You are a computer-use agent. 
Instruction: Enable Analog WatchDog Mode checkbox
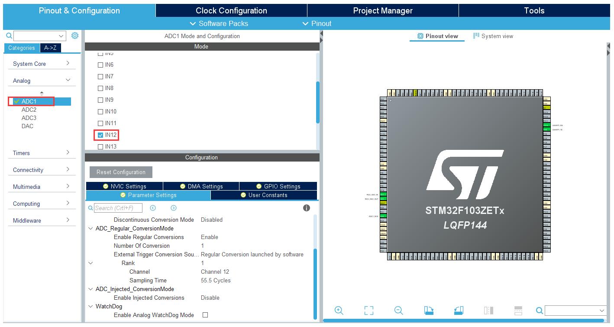tap(205, 315)
